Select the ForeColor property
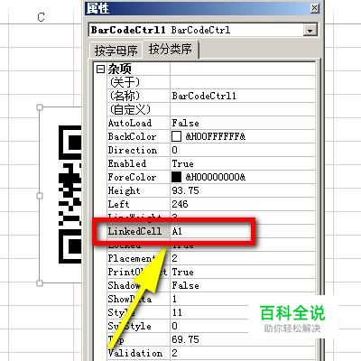The image size is (361, 361). point(138,177)
